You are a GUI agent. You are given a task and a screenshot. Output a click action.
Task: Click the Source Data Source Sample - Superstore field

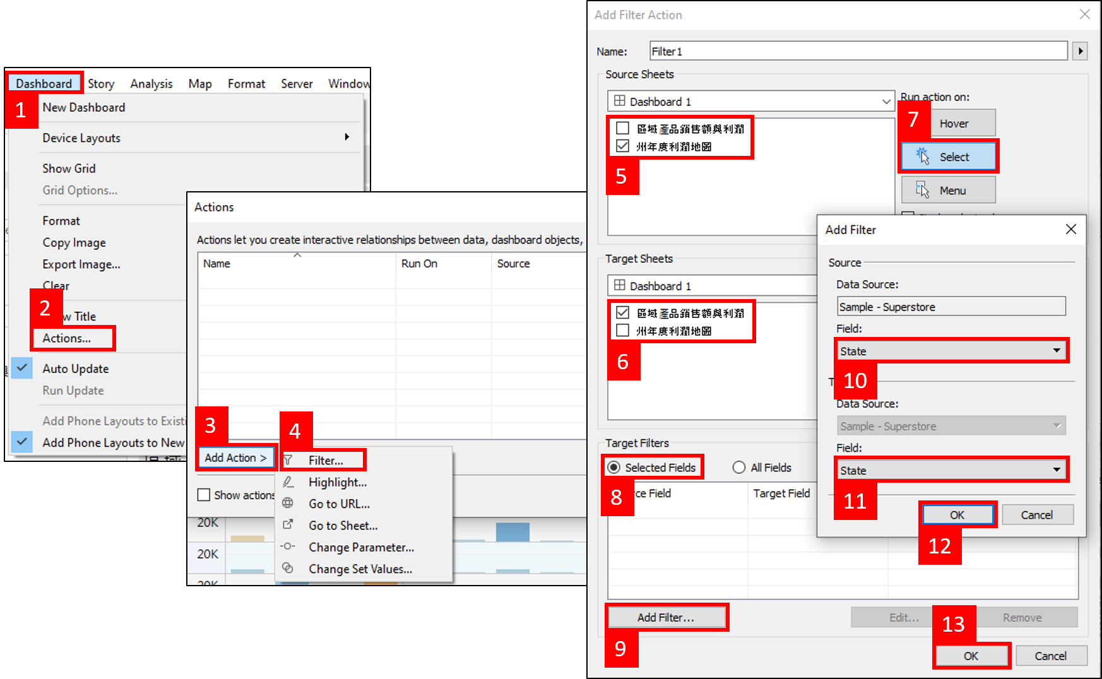tap(951, 307)
